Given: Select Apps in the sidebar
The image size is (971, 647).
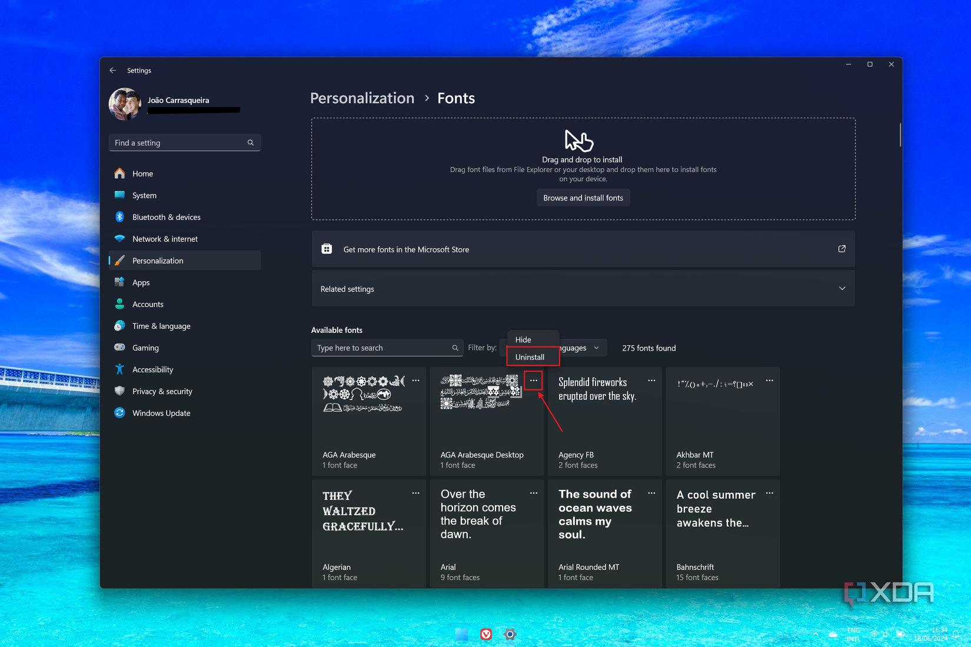Looking at the screenshot, I should pos(141,282).
